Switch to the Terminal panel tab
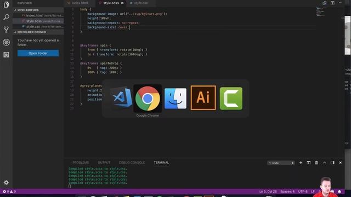 click(161, 163)
